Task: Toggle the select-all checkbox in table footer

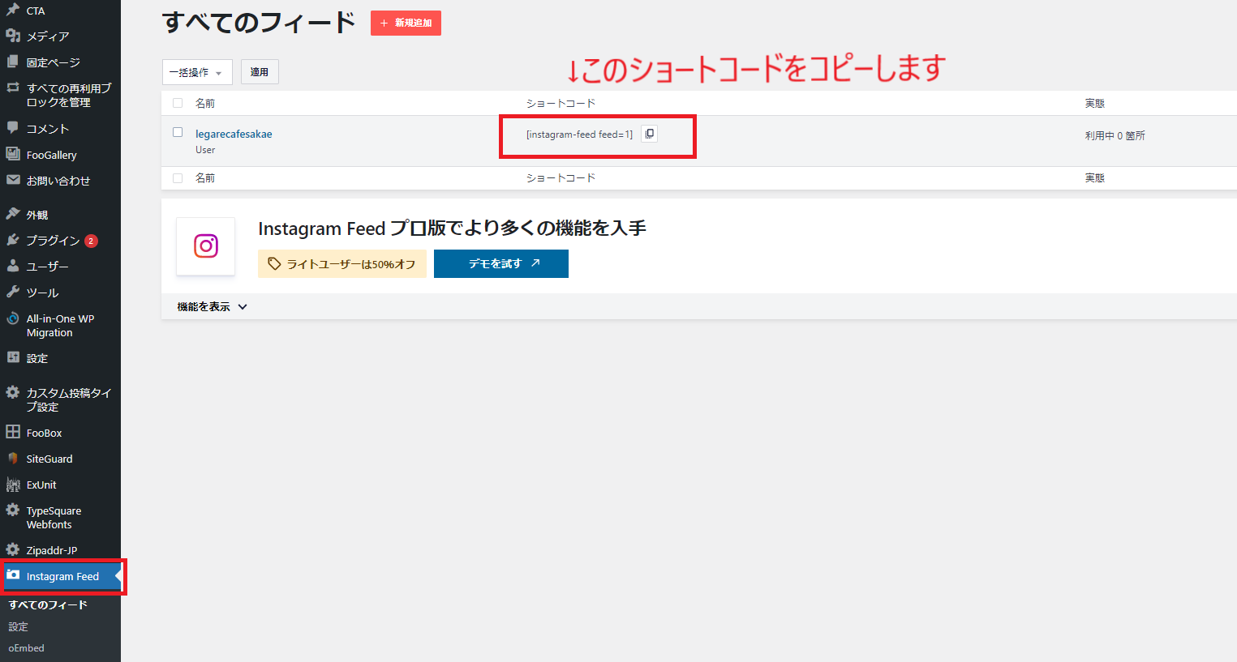Action: (x=178, y=177)
